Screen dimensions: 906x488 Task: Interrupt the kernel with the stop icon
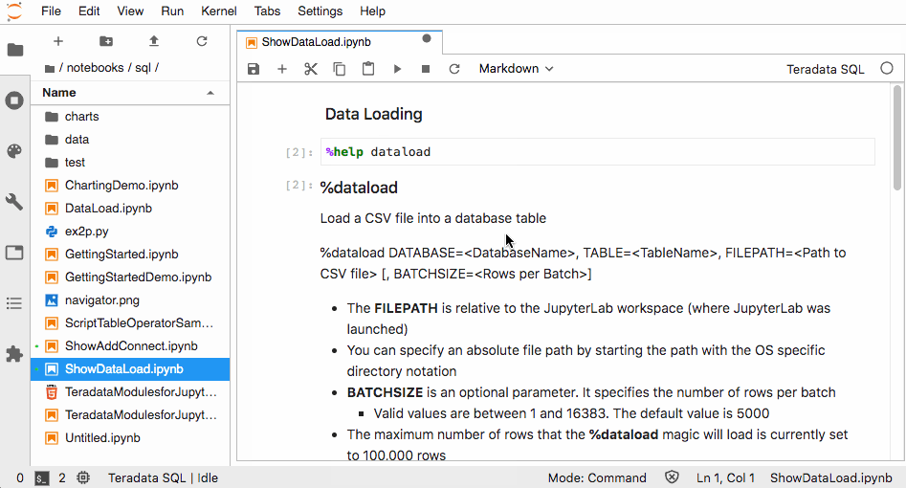[426, 69]
